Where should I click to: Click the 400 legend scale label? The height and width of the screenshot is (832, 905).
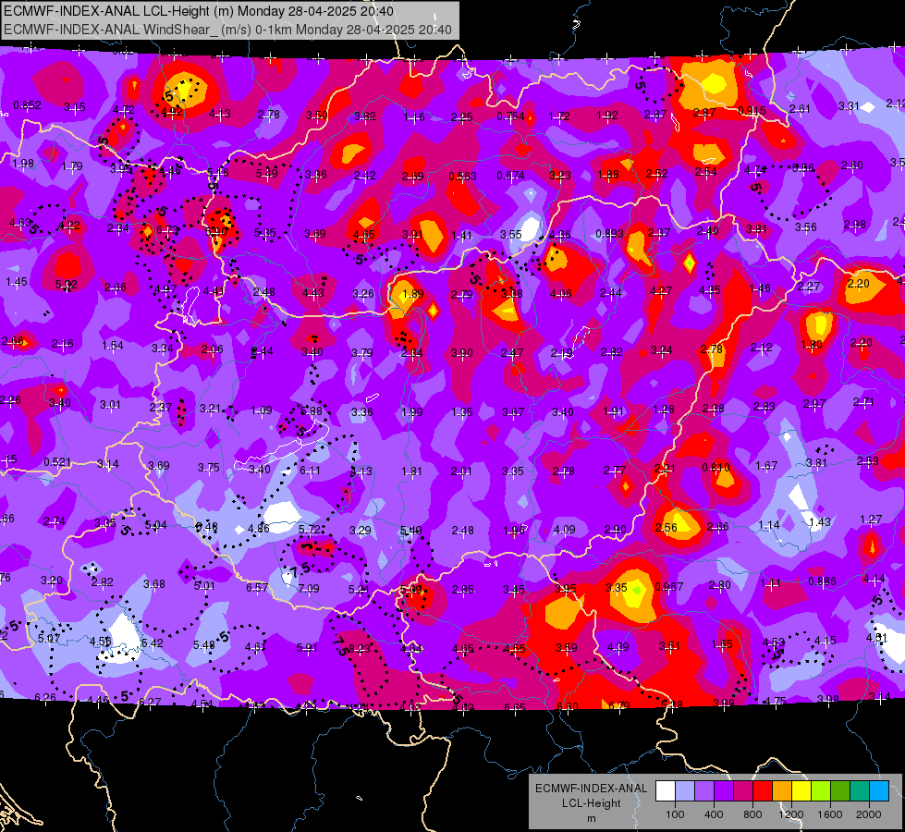click(x=714, y=814)
